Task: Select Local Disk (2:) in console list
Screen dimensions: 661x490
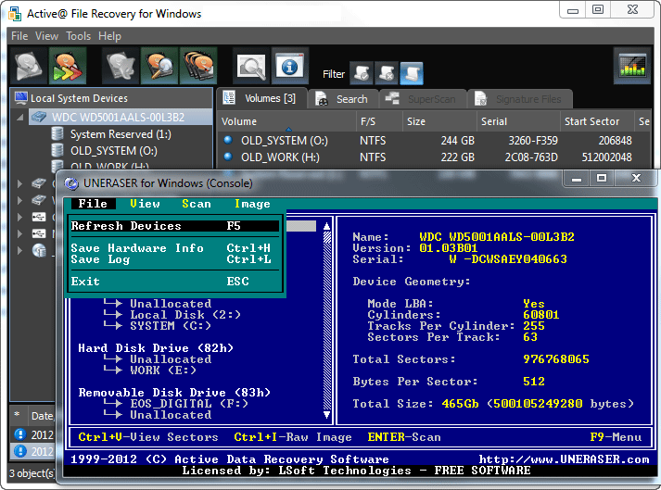Action: point(185,315)
